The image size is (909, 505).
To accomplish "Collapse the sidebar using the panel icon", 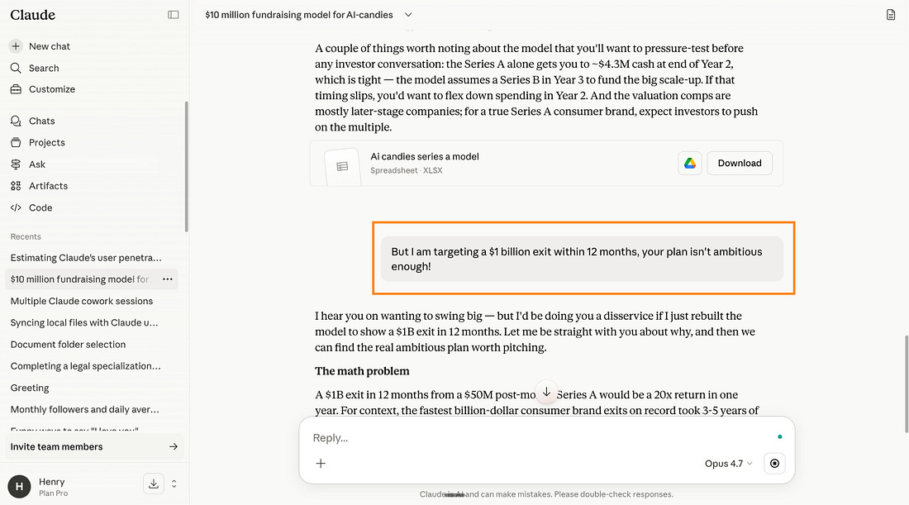I will (174, 15).
